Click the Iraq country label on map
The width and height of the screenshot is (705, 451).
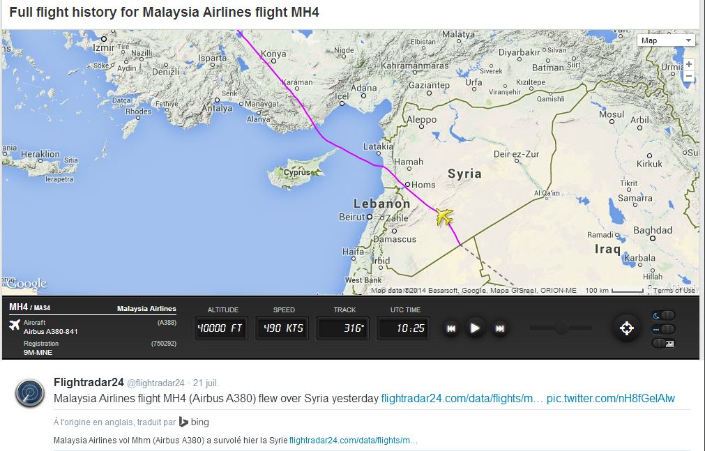(607, 249)
